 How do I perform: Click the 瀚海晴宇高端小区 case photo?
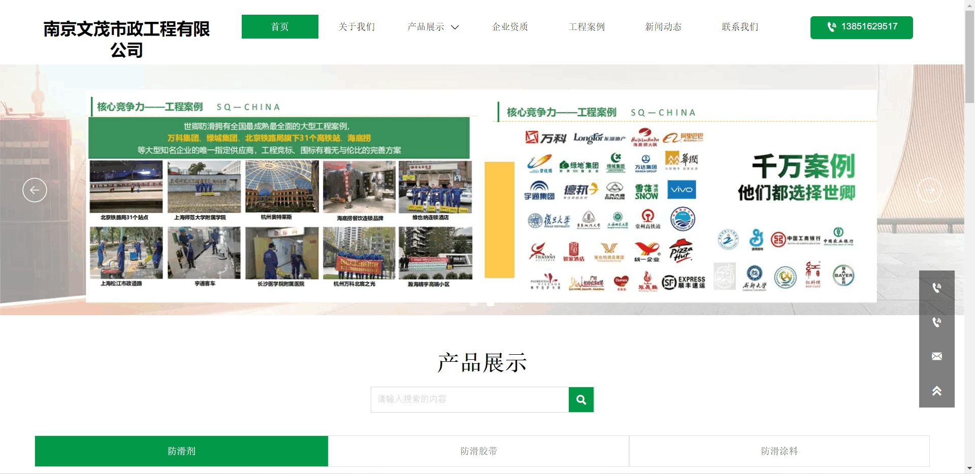[x=435, y=253]
